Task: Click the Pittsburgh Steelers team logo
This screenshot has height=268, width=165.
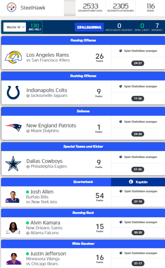Action: [11, 7]
